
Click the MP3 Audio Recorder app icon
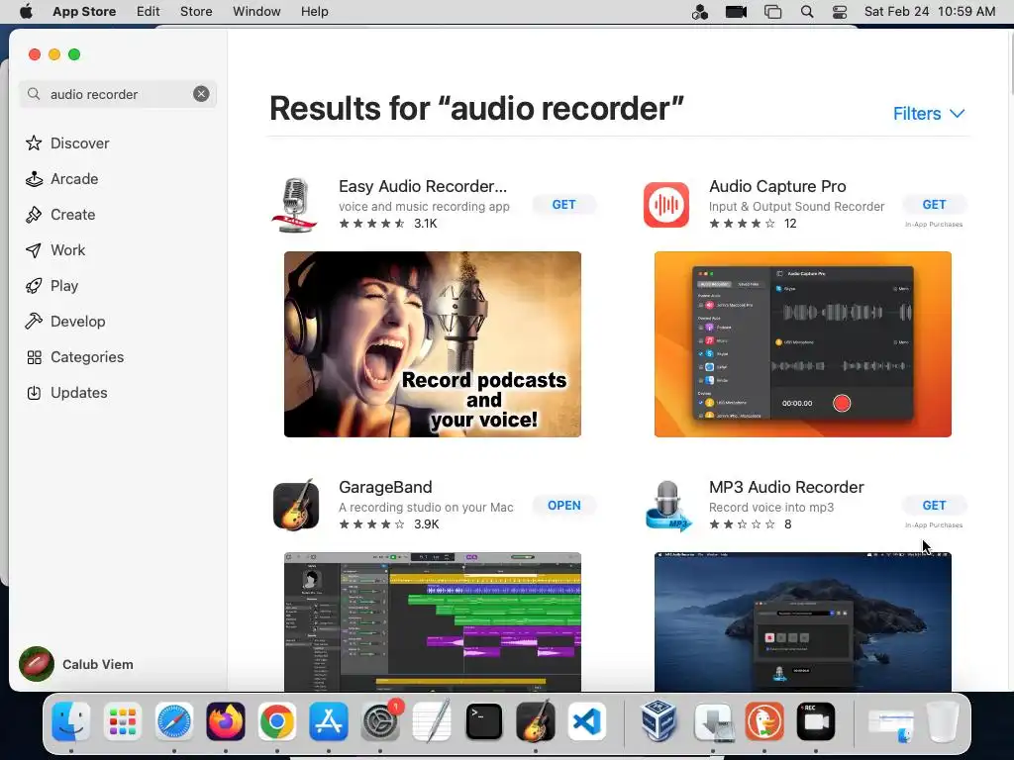point(667,506)
